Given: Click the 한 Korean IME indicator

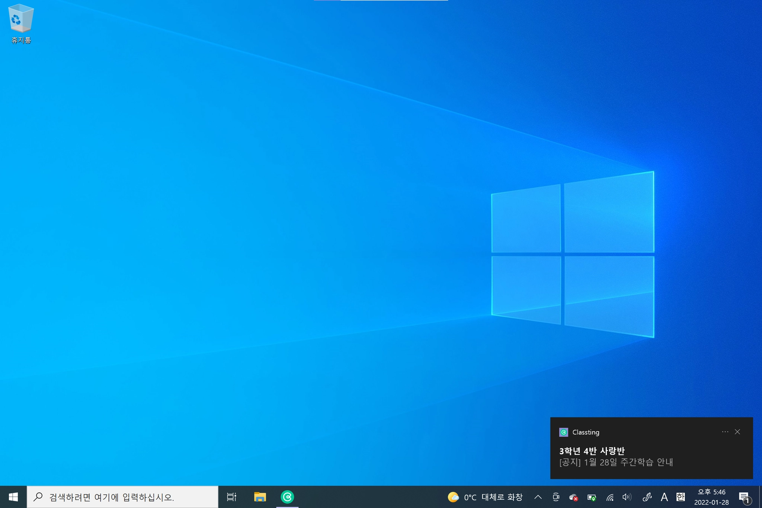Looking at the screenshot, I should click(x=681, y=497).
